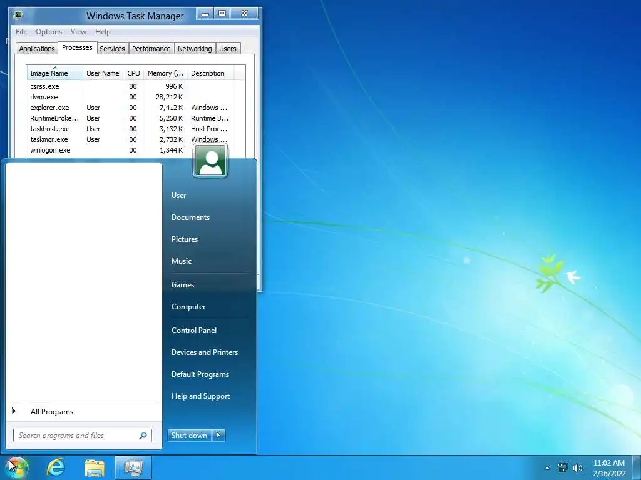Open Help and Support link
Screen dimensions: 641x480
pyautogui.click(x=200, y=396)
